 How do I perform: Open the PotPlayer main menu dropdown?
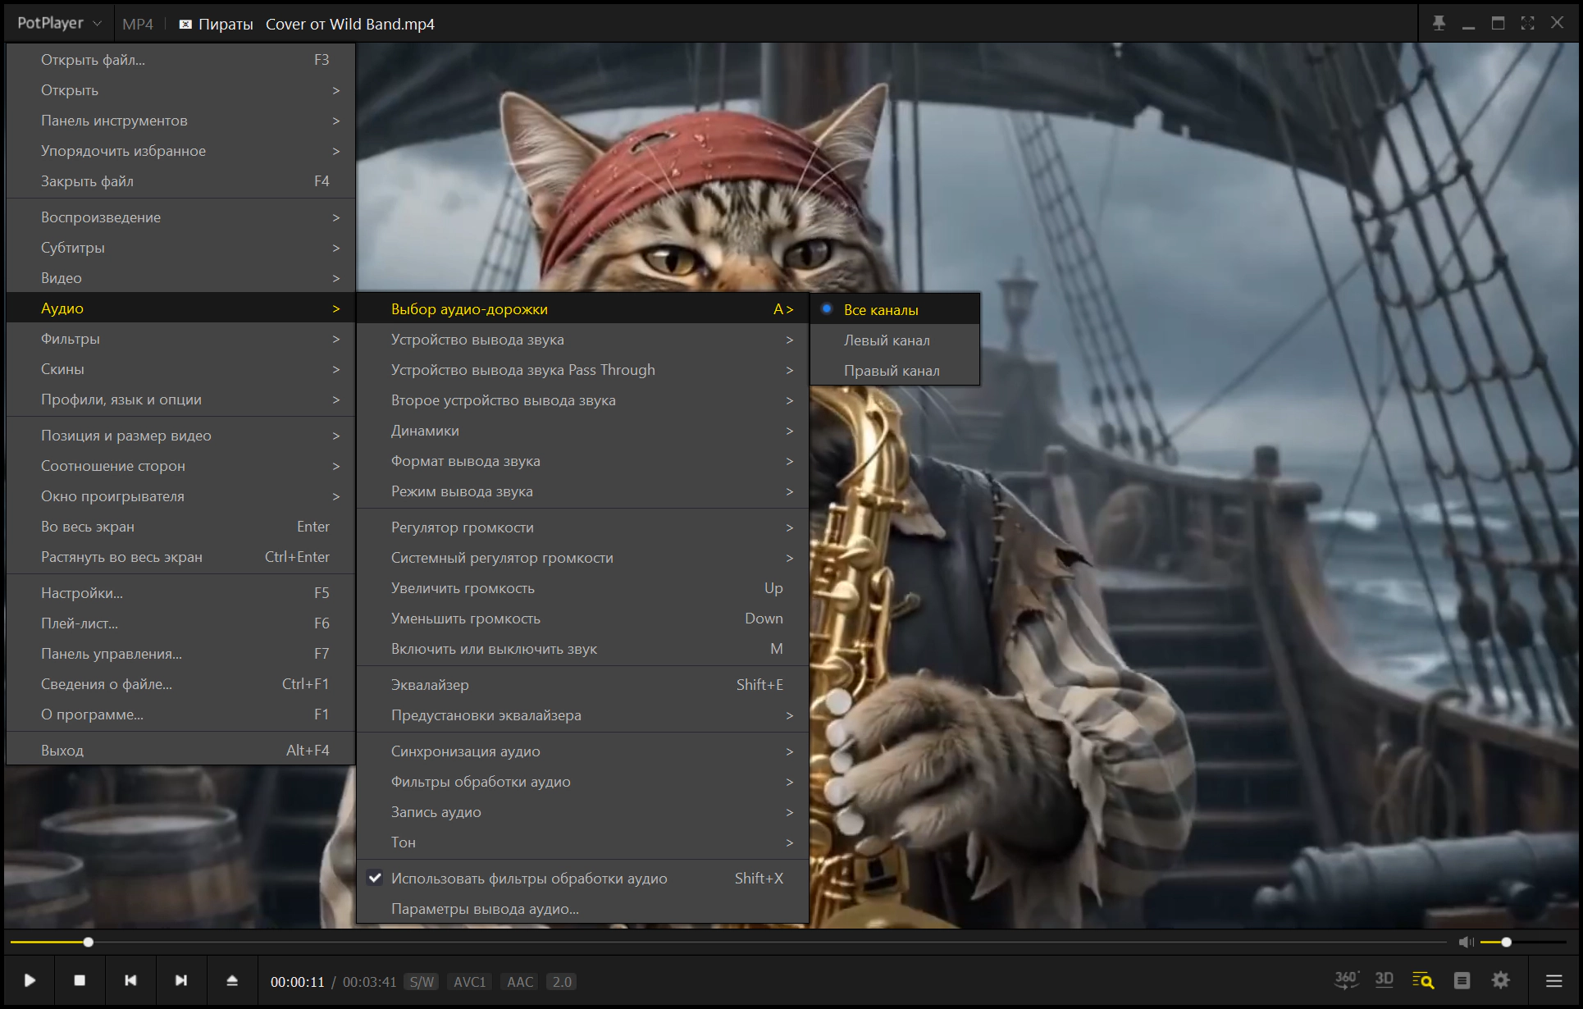[x=59, y=24]
